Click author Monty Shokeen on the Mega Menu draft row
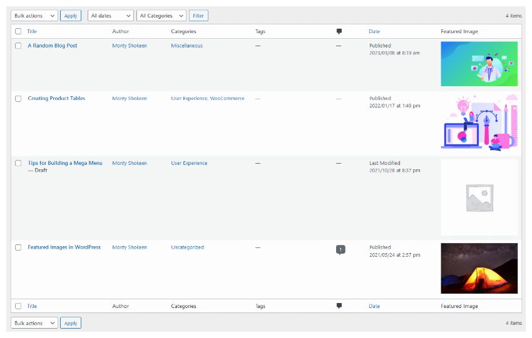The height and width of the screenshot is (338, 532). [x=130, y=163]
